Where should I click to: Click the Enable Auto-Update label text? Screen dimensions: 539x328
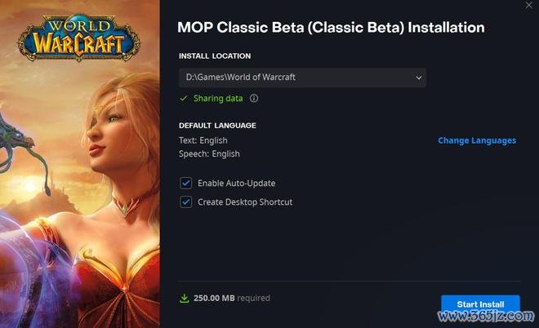click(237, 184)
